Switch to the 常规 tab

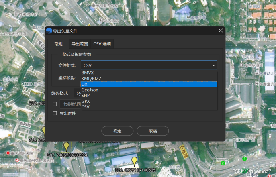58,44
